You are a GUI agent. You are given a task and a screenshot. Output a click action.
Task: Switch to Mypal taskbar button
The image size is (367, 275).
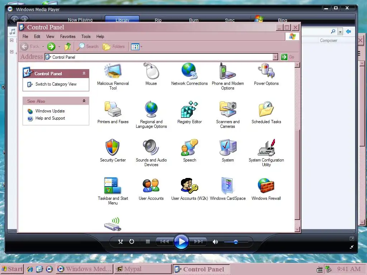point(142,269)
